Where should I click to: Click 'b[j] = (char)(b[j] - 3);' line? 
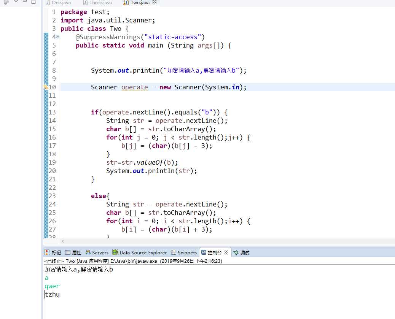[x=167, y=146]
